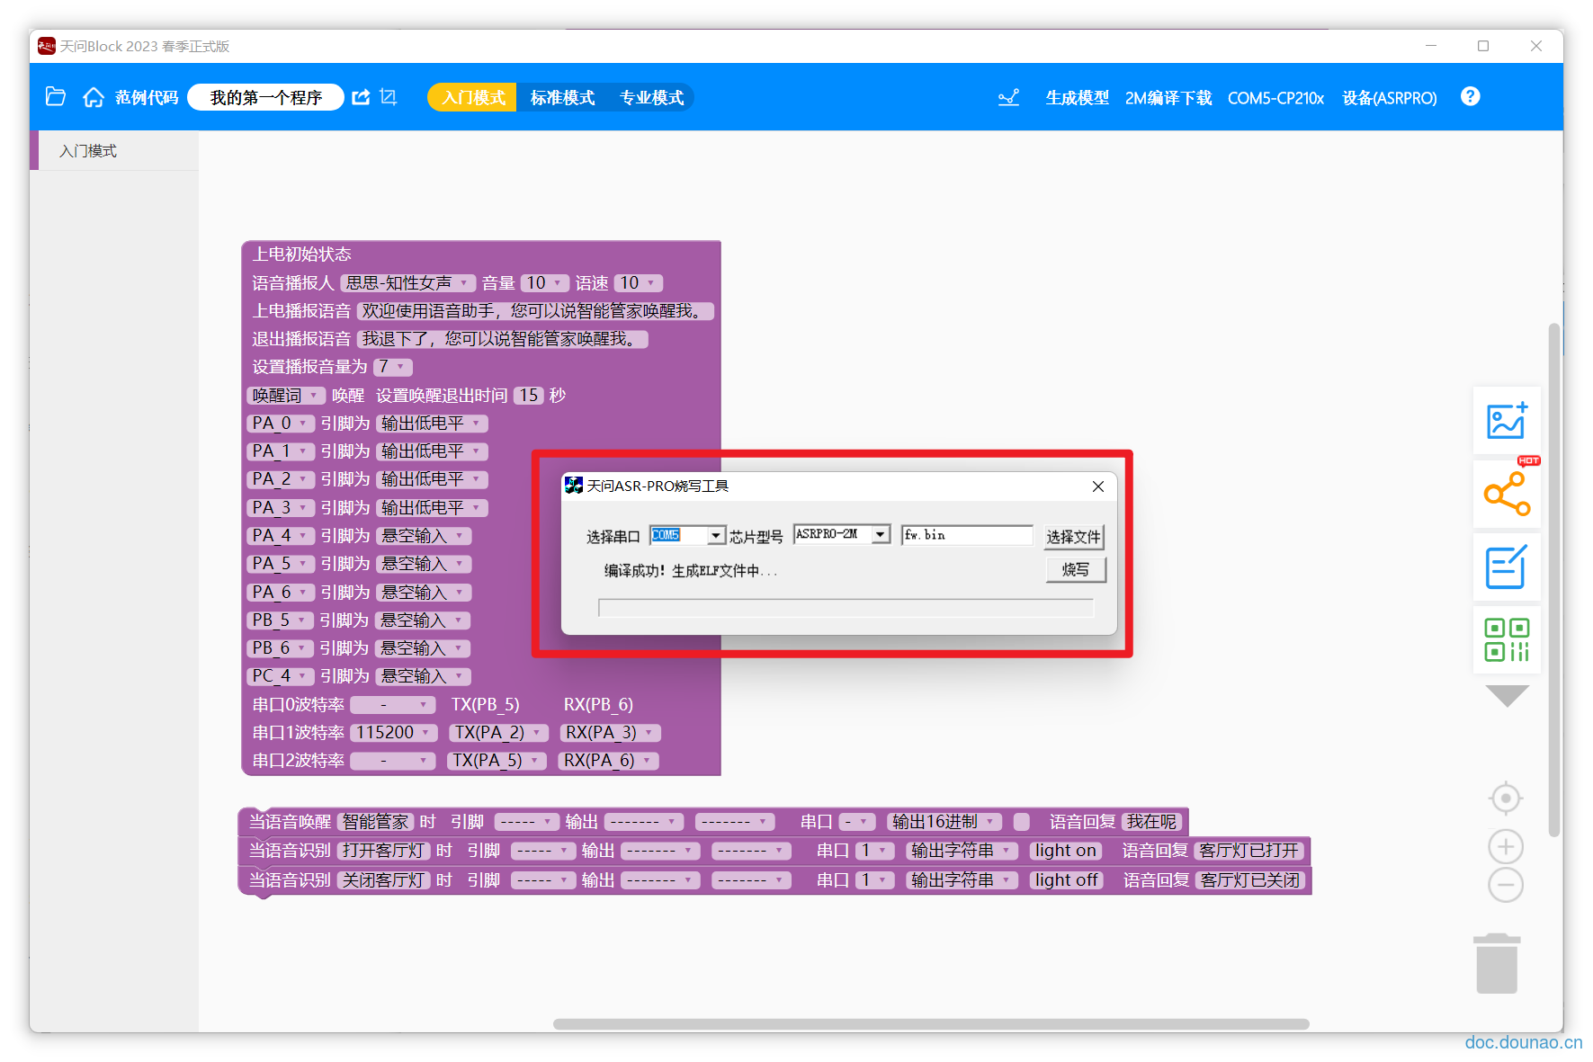The image size is (1593, 1062).
Task: Open the serial plot chart icon
Action: 1009,97
